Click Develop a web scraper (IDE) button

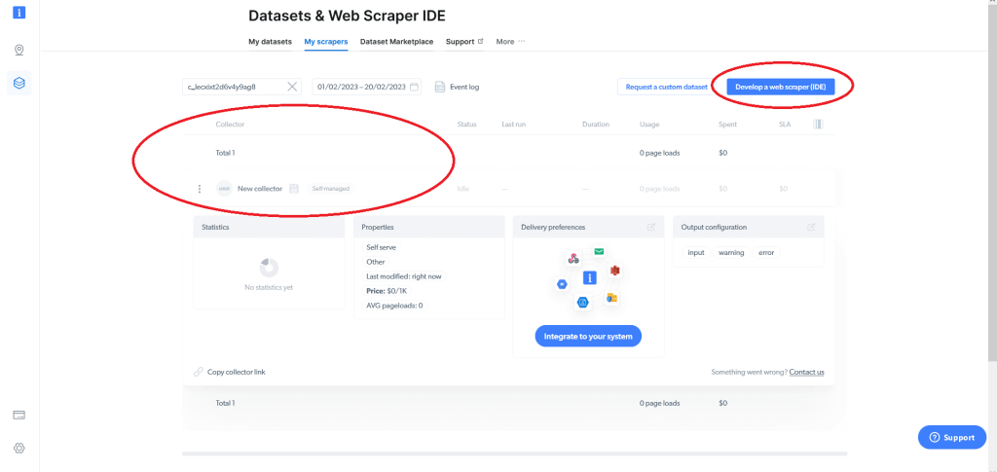pyautogui.click(x=780, y=87)
